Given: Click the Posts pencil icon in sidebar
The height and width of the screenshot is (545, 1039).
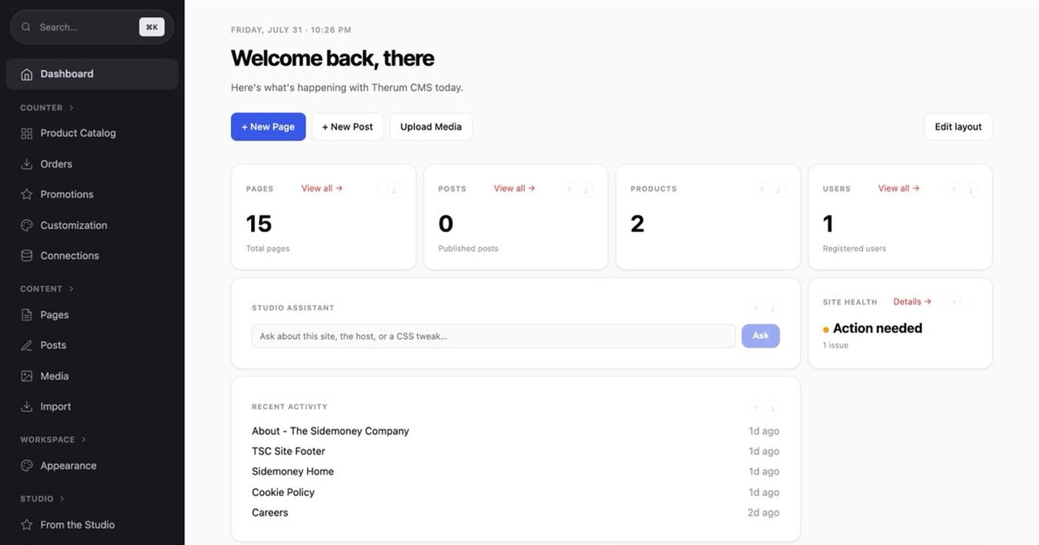Looking at the screenshot, I should 27,345.
